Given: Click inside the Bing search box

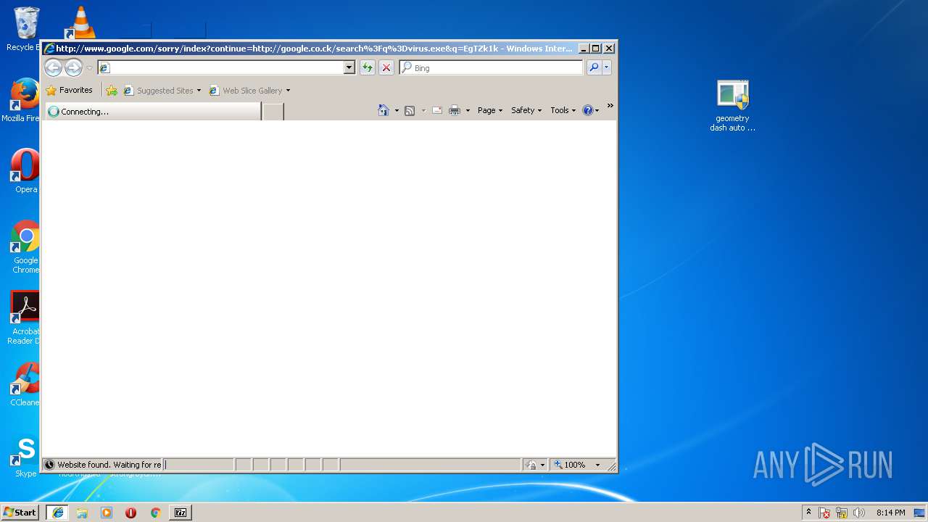Looking at the screenshot, I should [x=491, y=67].
